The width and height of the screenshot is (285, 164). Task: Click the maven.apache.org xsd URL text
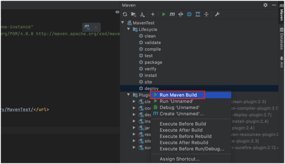[78, 34]
